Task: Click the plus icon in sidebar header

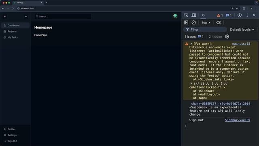Action: pos(26,16)
